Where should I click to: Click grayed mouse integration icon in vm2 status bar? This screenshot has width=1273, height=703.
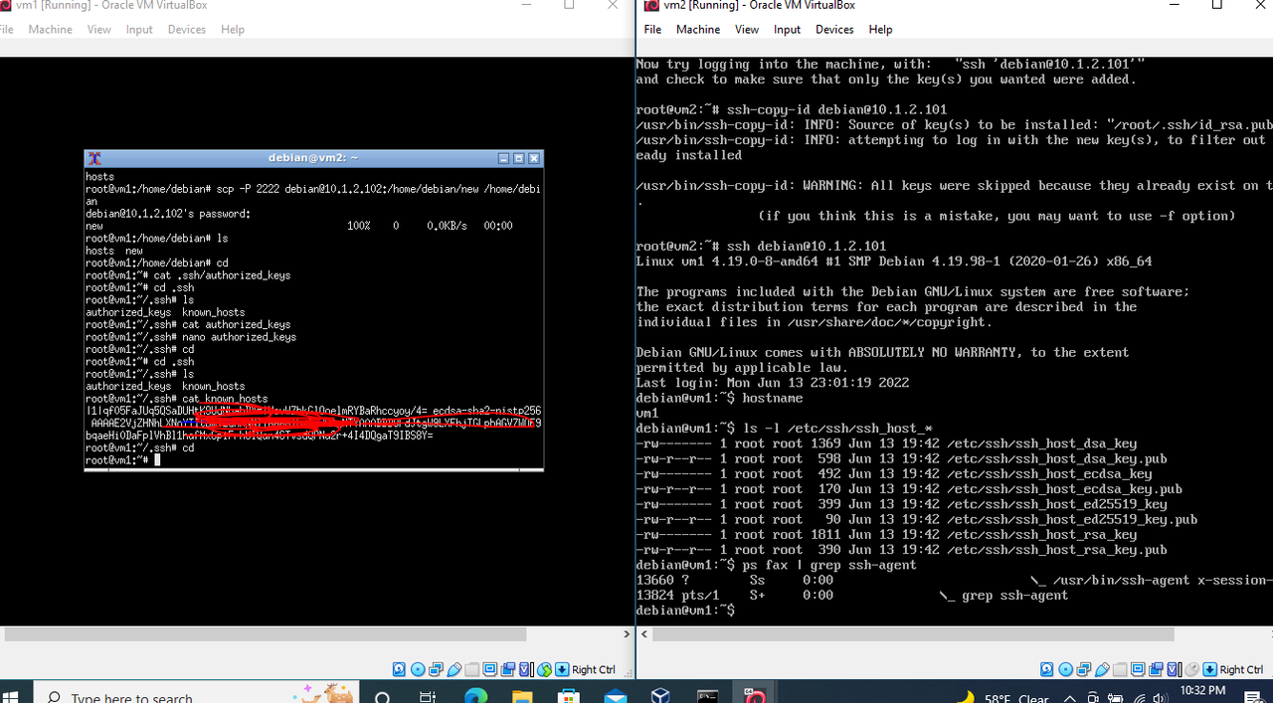coord(1192,669)
